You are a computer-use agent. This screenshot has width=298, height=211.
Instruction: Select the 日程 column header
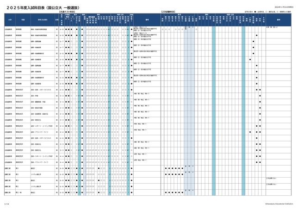(56, 20)
